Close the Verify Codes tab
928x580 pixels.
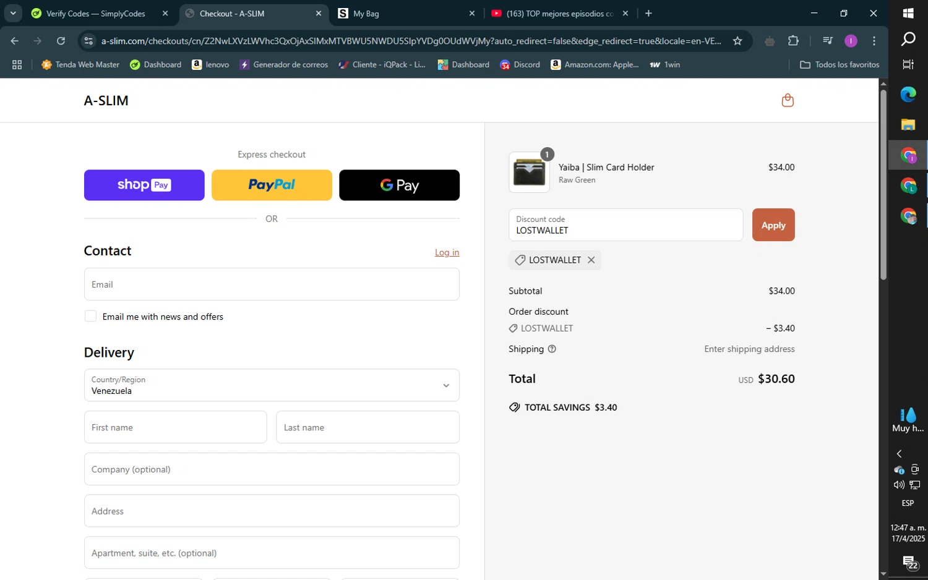click(x=165, y=13)
